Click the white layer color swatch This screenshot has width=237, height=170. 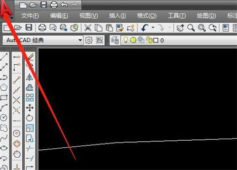156,41
